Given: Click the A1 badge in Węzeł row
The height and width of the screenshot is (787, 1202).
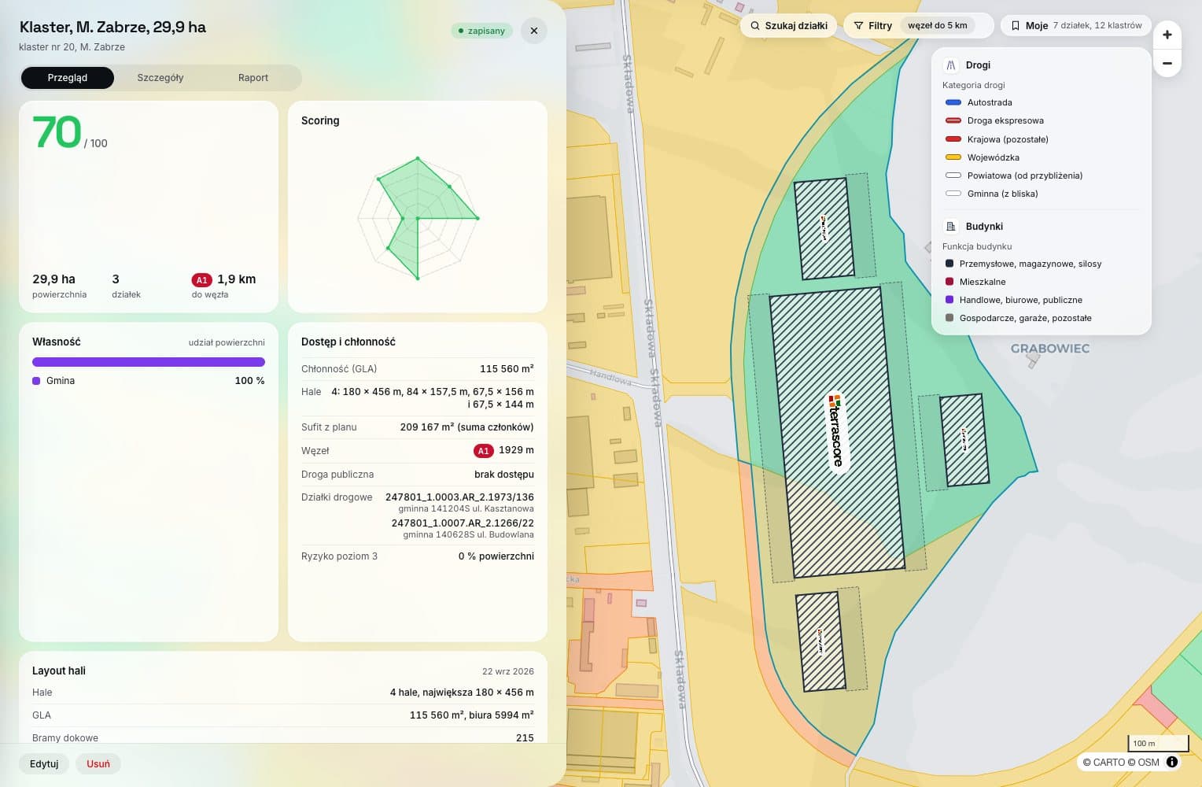Looking at the screenshot, I should tap(484, 451).
